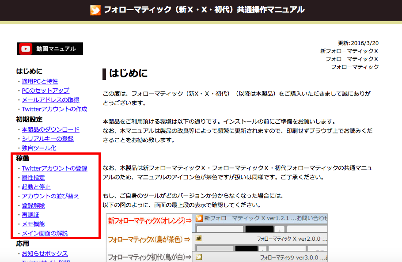Open Twitterアカウントの登録 link
The height and width of the screenshot is (262, 402).
point(55,168)
